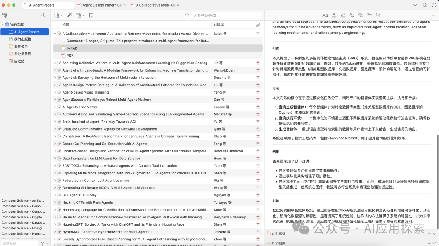This screenshot has width=439, height=246.
Task: Expand the ChatDev item row
Action: (55, 129)
